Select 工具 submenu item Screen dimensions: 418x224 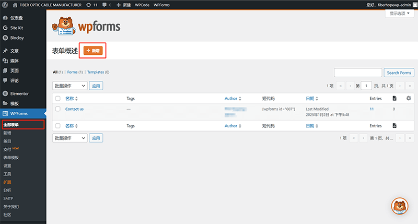7,174
